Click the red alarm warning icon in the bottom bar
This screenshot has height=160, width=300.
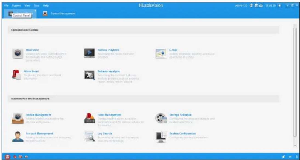tap(7, 157)
